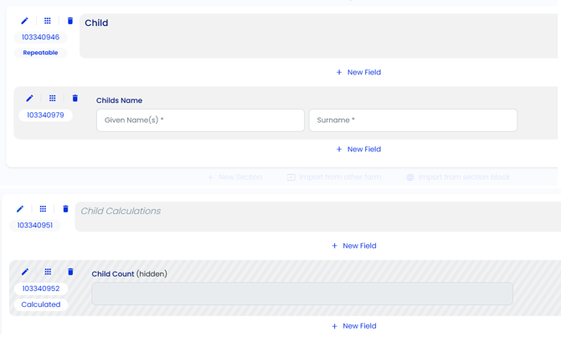Grab the Child section grid handle icon
Image resolution: width=561 pixels, height=337 pixels.
pyautogui.click(x=48, y=21)
